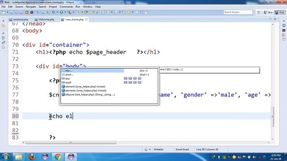Image resolution: width=287 pixels, height=161 pixels.
Task: Switch to the Java perspective
Action: (x=268, y=13)
